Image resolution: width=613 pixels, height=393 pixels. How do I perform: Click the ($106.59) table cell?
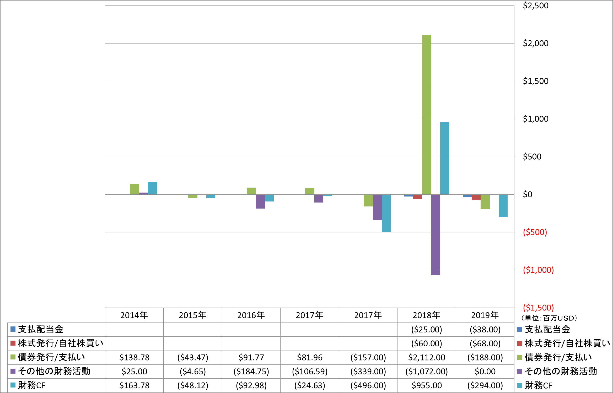click(x=310, y=371)
